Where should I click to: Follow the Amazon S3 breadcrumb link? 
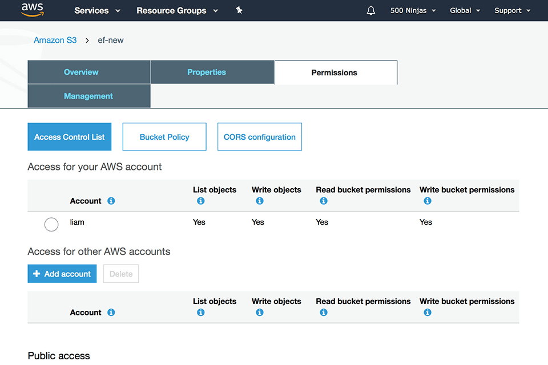[55, 40]
